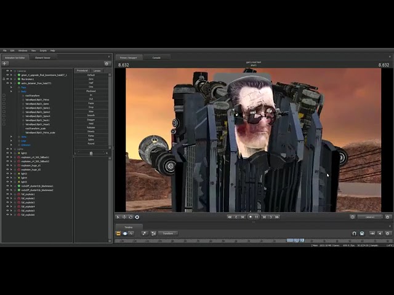This screenshot has height=295, width=394.
Task: Click the preset list vertical scrollbar
Action: click(110, 111)
